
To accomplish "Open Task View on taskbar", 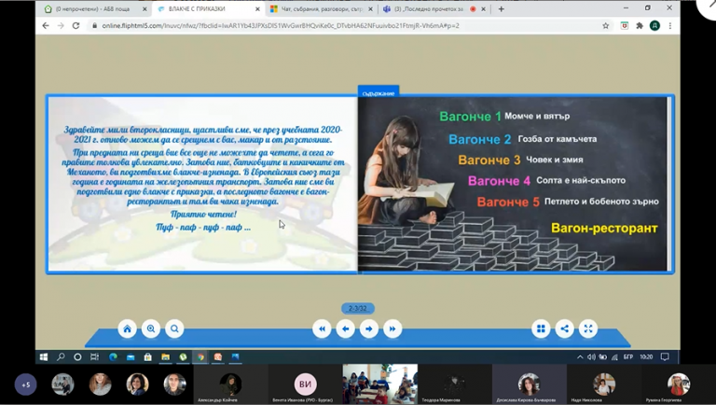I will 94,357.
